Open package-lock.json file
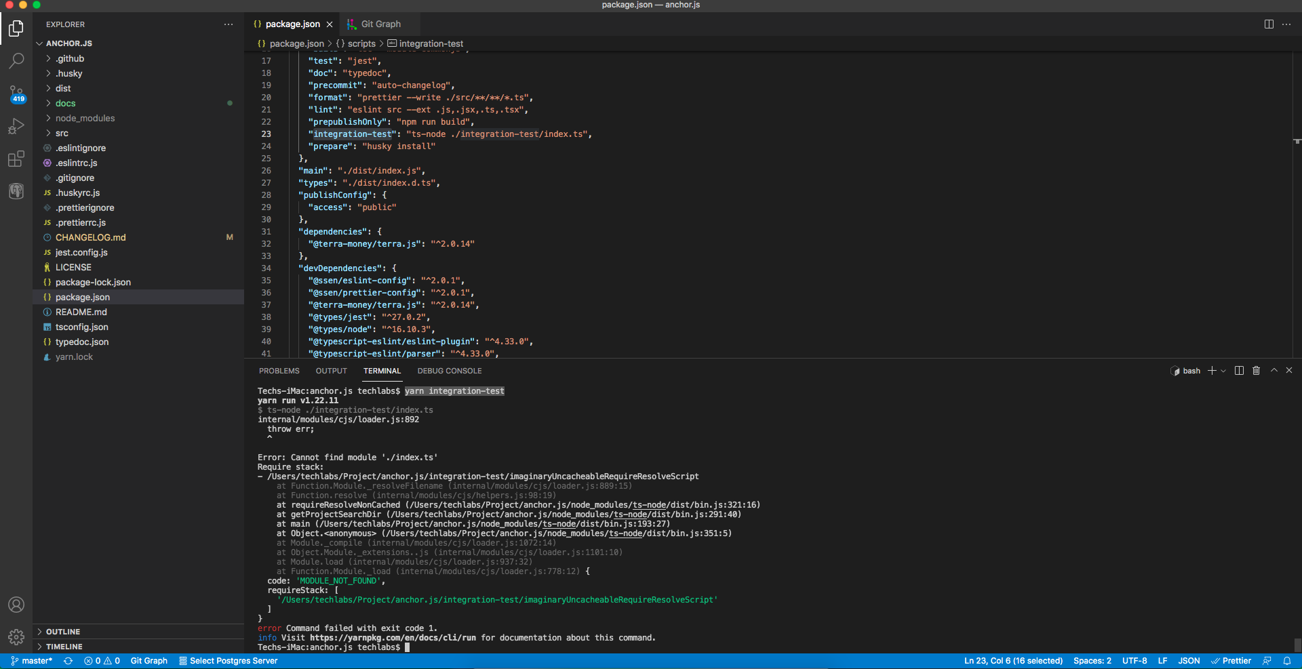This screenshot has height=669, width=1302. 138,283
